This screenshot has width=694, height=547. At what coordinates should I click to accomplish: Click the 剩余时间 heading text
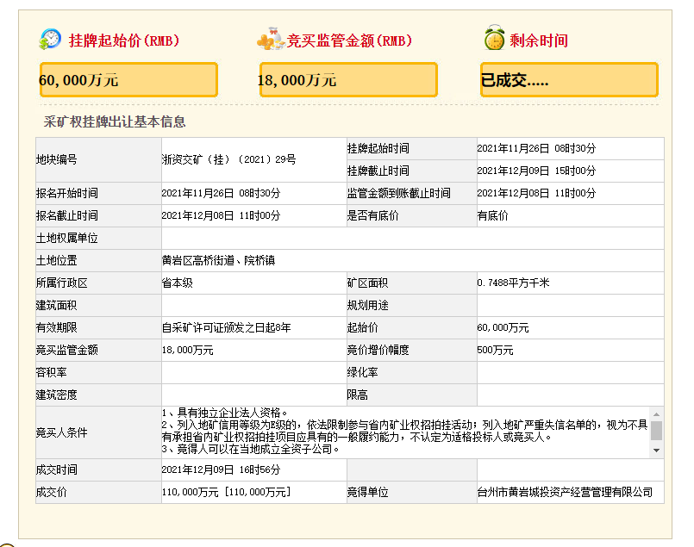(x=539, y=40)
